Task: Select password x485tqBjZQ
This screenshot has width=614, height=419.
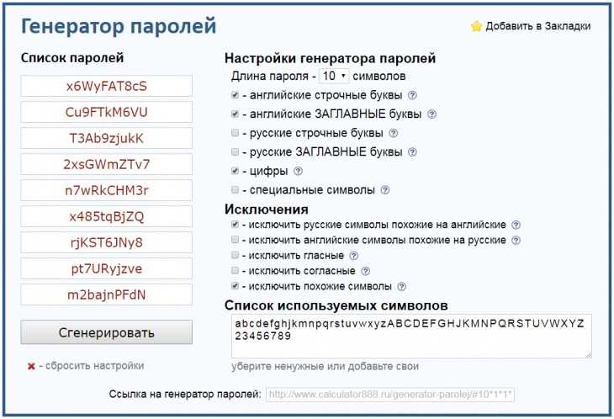Action: [x=107, y=216]
